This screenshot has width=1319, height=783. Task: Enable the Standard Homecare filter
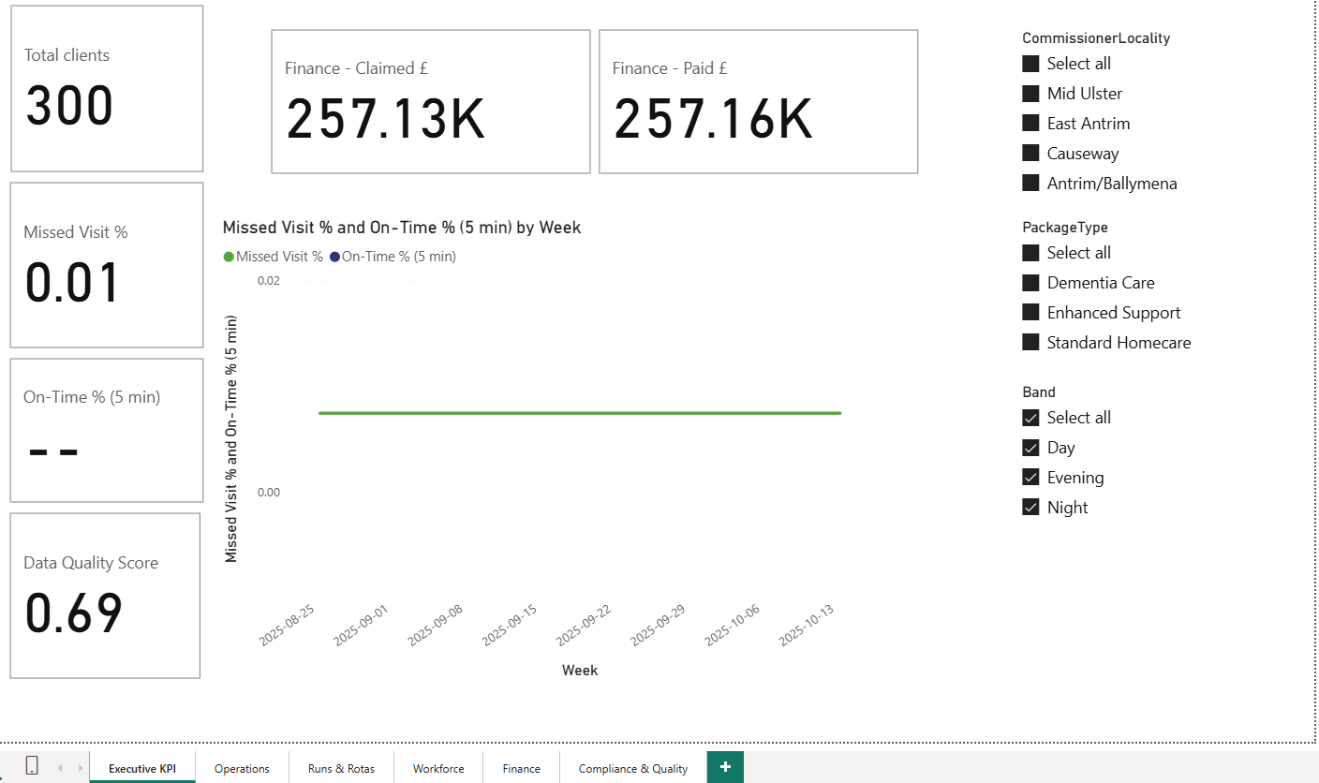1030,342
